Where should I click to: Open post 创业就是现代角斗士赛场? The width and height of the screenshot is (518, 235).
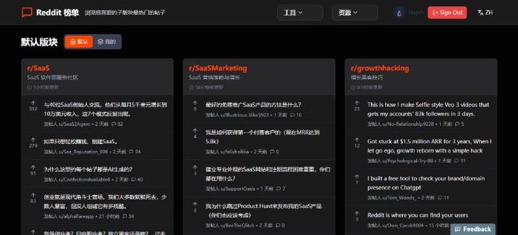106,201
